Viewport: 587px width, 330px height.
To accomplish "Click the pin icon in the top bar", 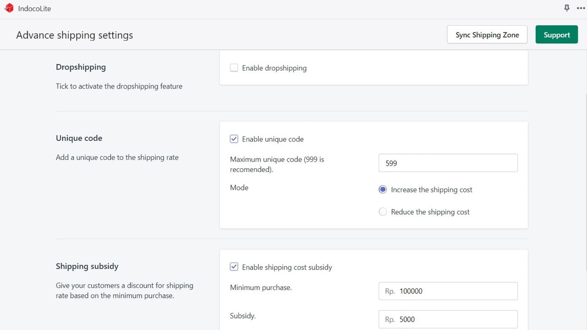I will coord(567,8).
